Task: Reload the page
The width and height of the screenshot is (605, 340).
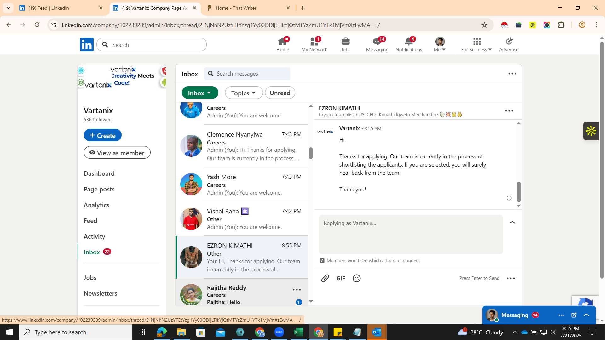Action: [37, 25]
